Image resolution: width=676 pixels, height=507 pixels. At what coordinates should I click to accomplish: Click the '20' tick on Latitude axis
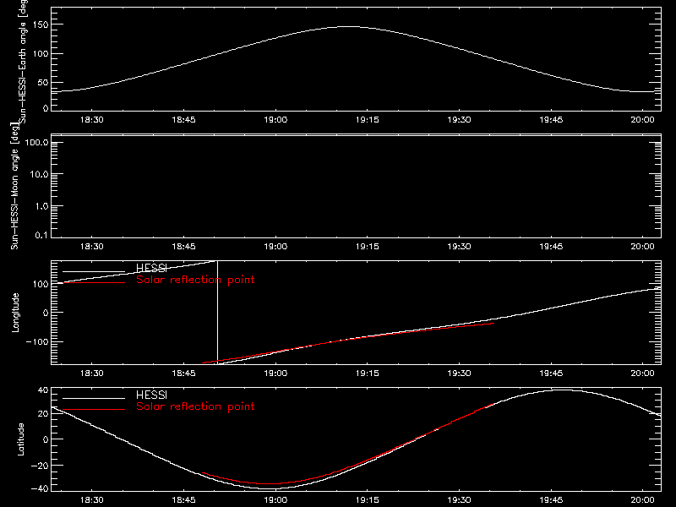(x=43, y=413)
